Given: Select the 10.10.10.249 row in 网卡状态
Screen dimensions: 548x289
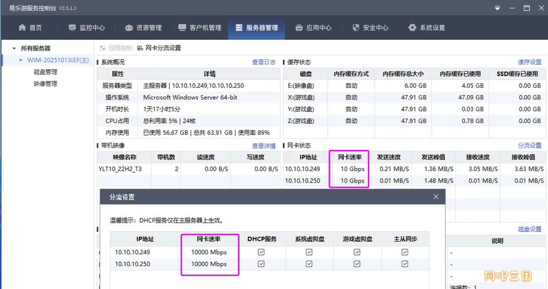Looking at the screenshot, I should 302,169.
